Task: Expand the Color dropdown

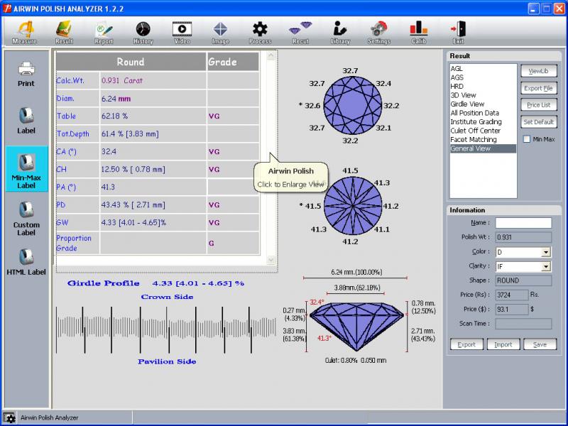Action: 545,252
